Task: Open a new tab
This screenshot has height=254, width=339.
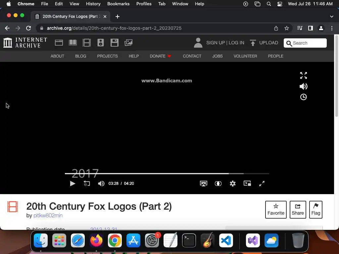Action: 118,17
